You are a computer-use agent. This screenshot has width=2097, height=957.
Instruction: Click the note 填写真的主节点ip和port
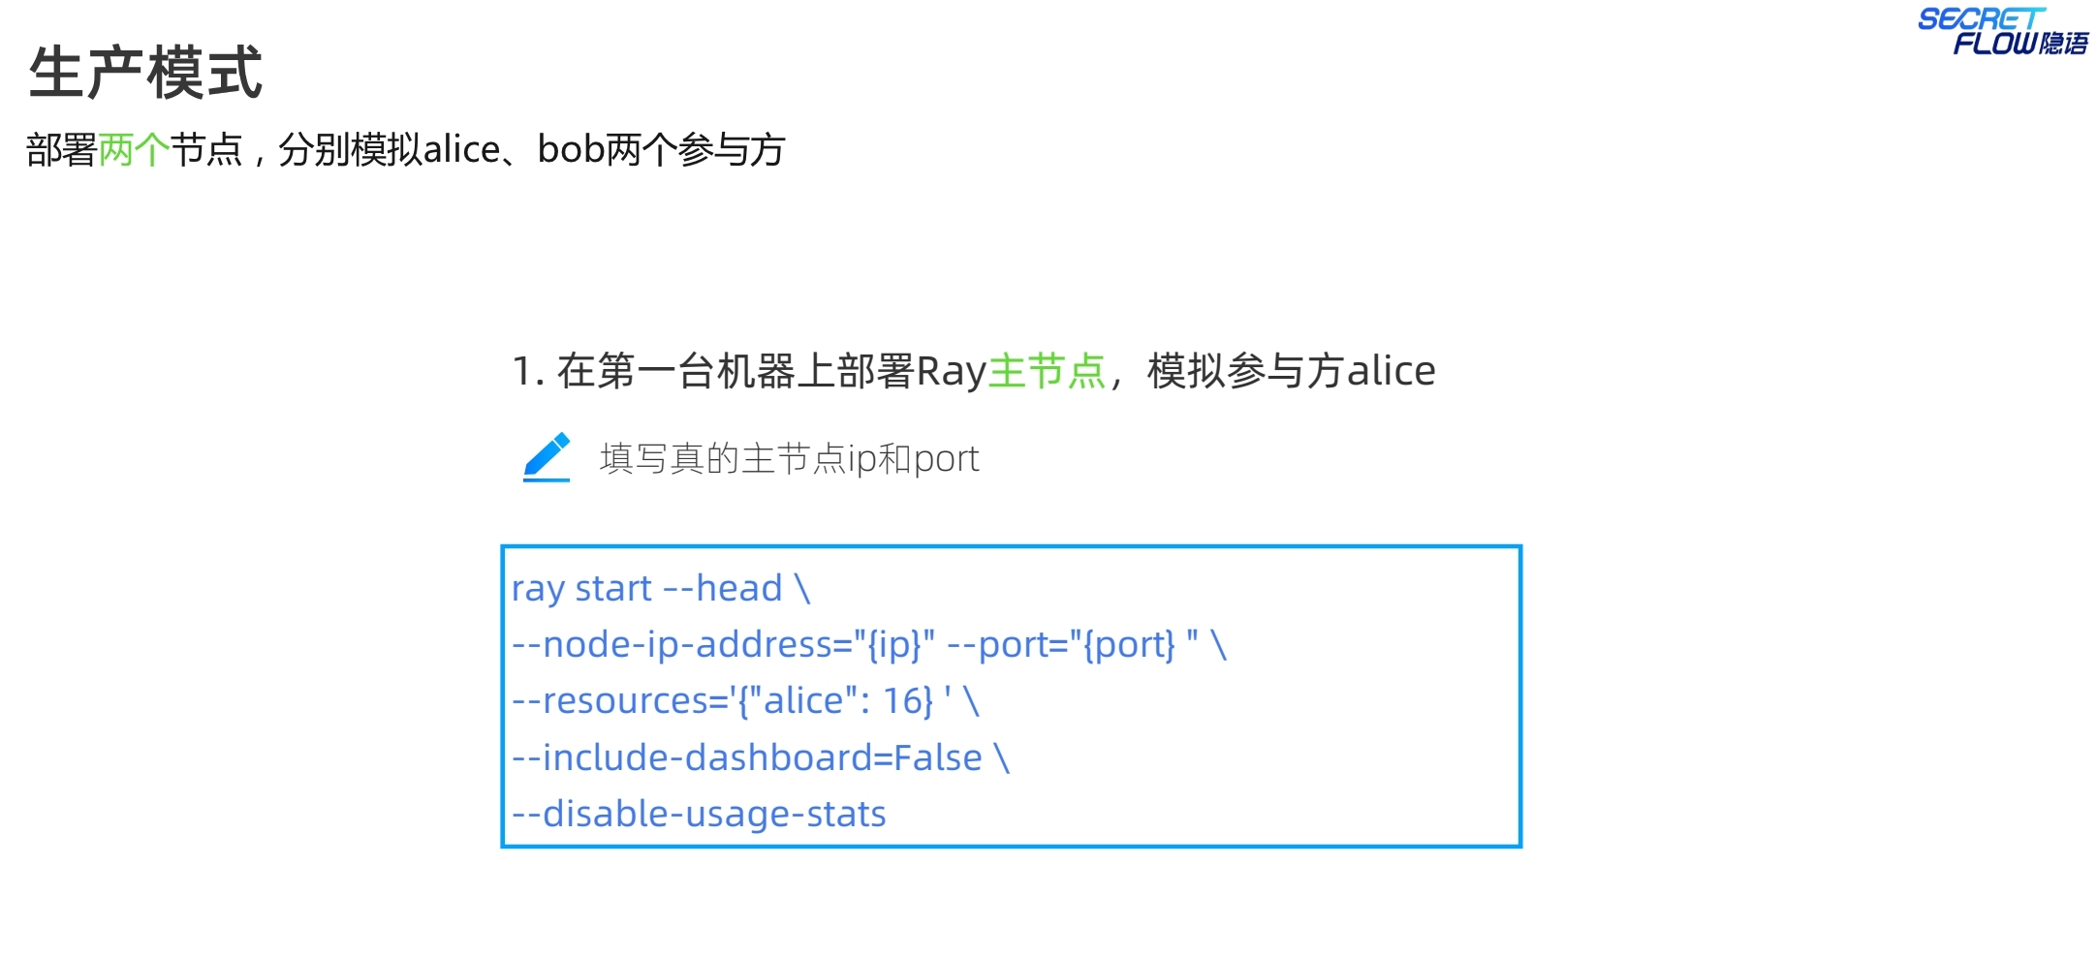coord(789,458)
